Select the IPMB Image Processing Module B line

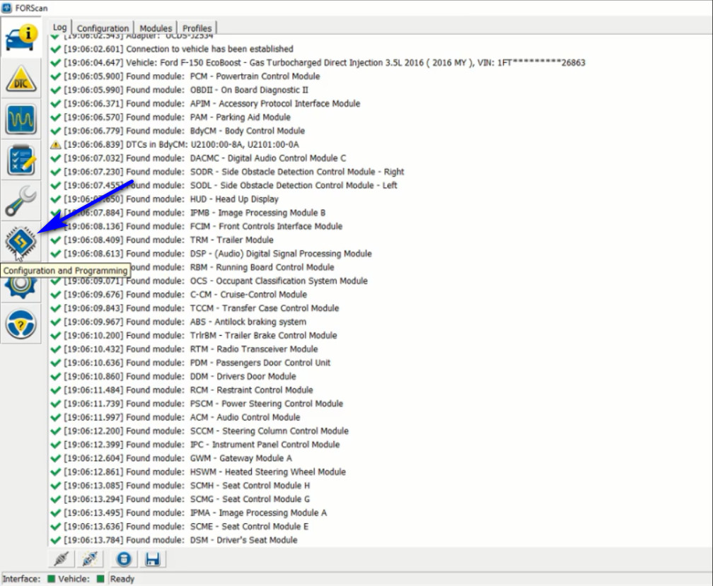tap(188, 213)
